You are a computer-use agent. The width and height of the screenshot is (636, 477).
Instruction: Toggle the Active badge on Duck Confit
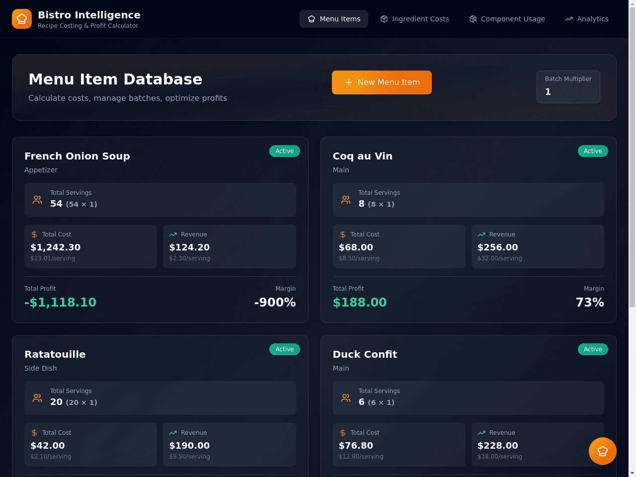593,349
